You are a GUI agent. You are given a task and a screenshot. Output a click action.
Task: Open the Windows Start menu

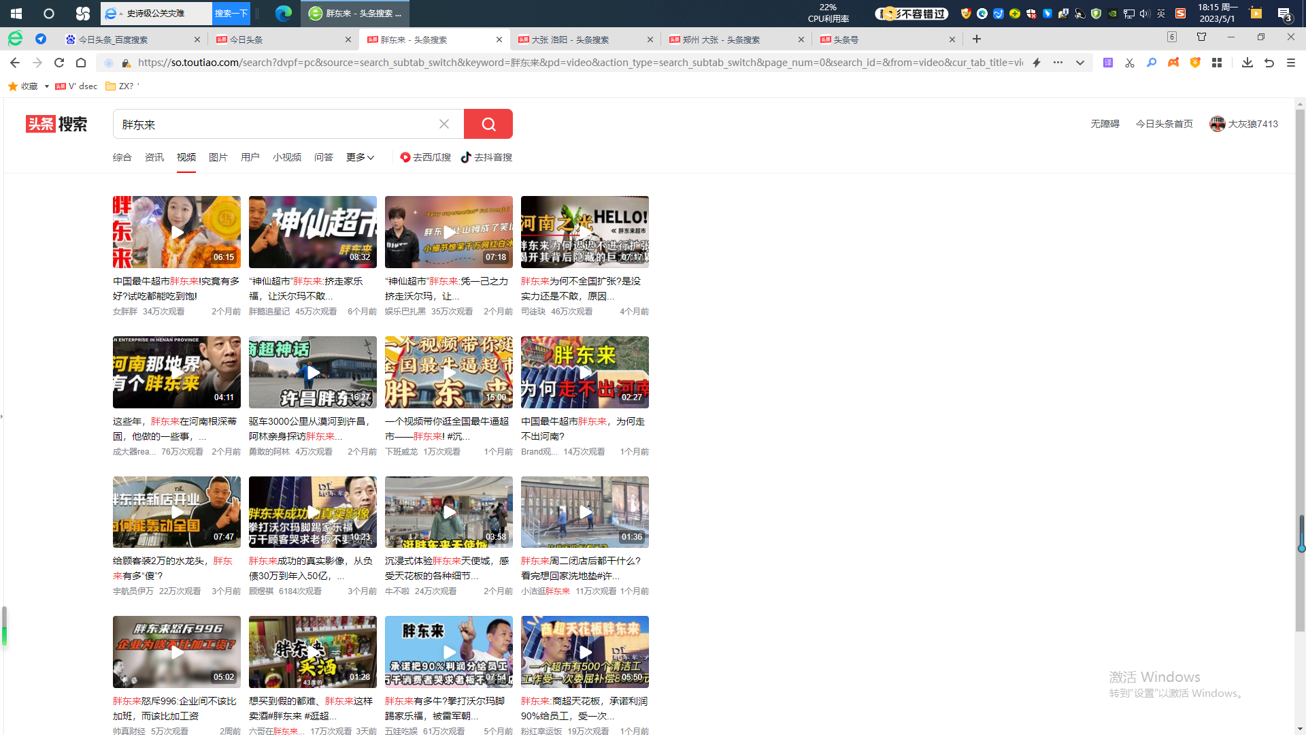[16, 13]
